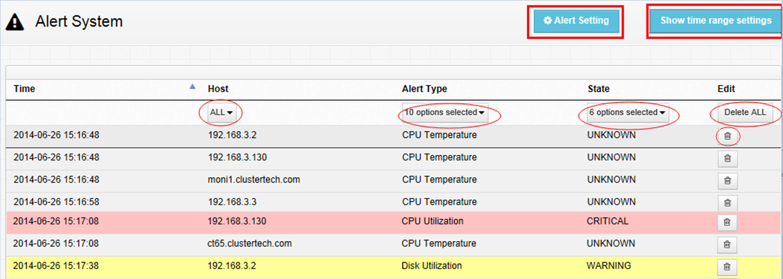The height and width of the screenshot is (279, 783).
Task: Open Alert Setting
Action: coord(576,21)
